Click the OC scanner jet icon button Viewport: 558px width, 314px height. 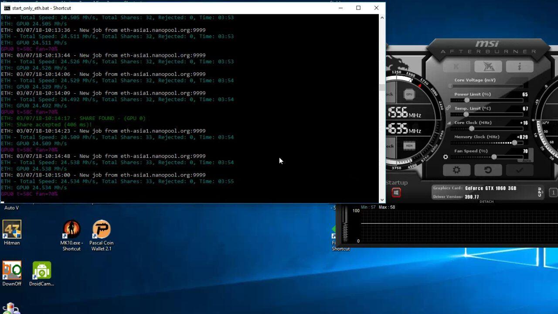pyautogui.click(x=488, y=66)
